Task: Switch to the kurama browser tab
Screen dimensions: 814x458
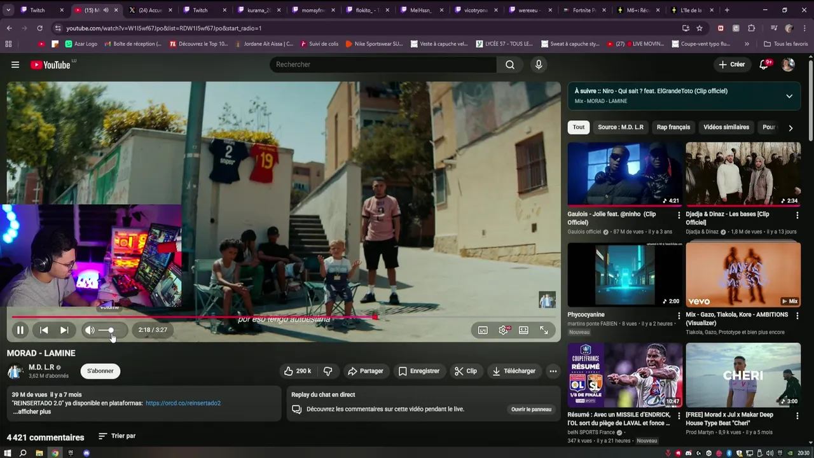Action: pos(258,10)
